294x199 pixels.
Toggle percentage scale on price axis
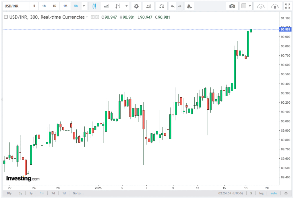tap(251, 193)
